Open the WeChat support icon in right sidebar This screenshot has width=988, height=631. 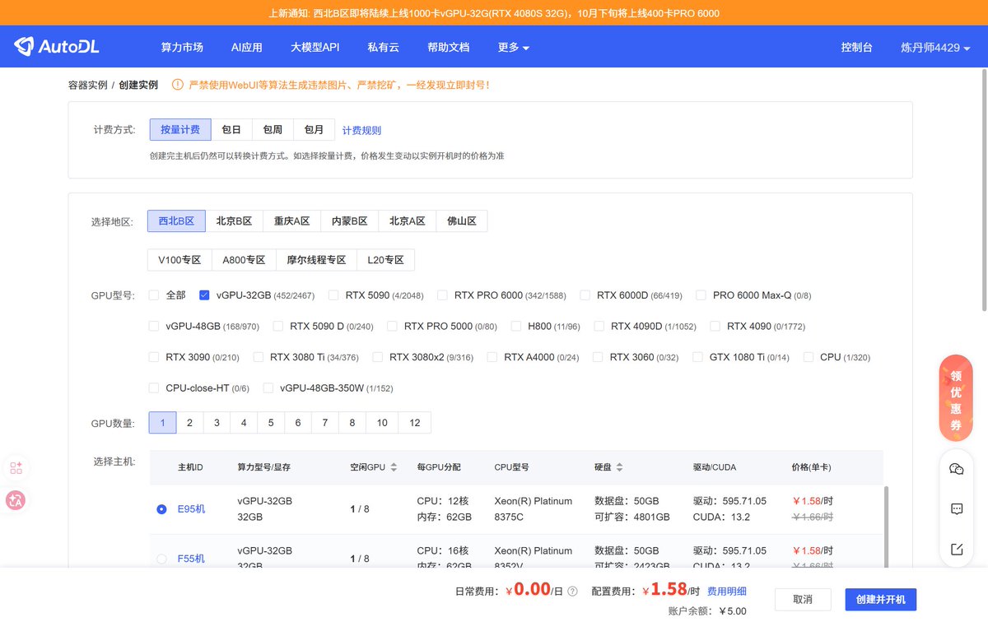click(957, 469)
